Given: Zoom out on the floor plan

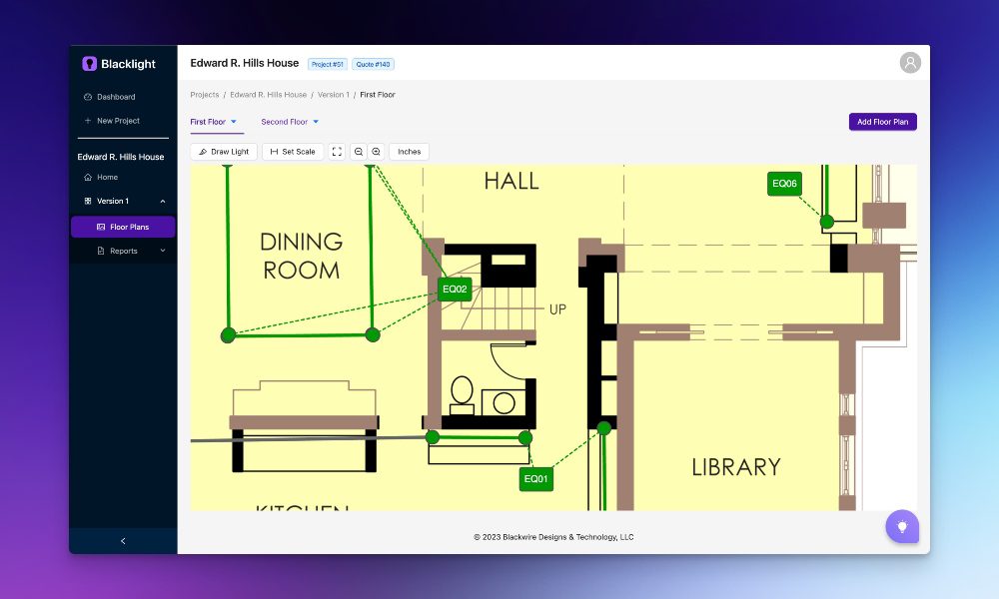Looking at the screenshot, I should pos(359,152).
